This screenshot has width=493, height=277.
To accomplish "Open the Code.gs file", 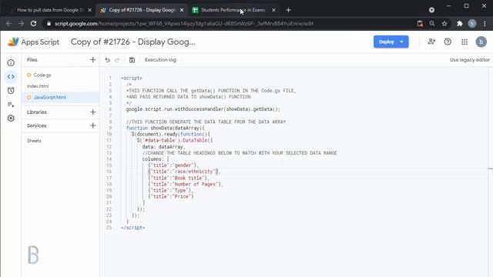I will (x=42, y=75).
